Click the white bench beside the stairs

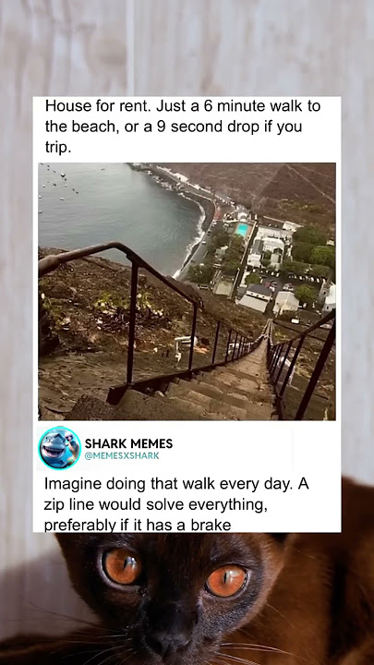(186, 343)
